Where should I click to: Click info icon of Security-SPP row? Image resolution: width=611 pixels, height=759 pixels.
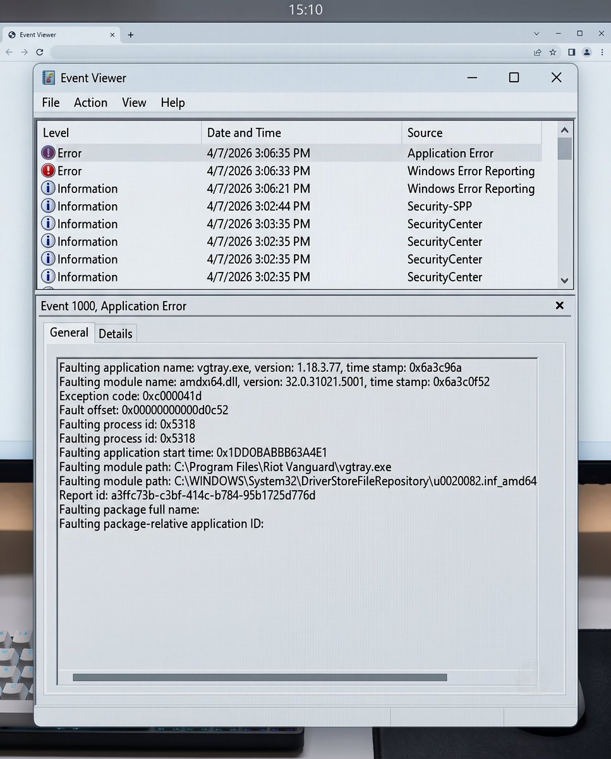coord(49,206)
